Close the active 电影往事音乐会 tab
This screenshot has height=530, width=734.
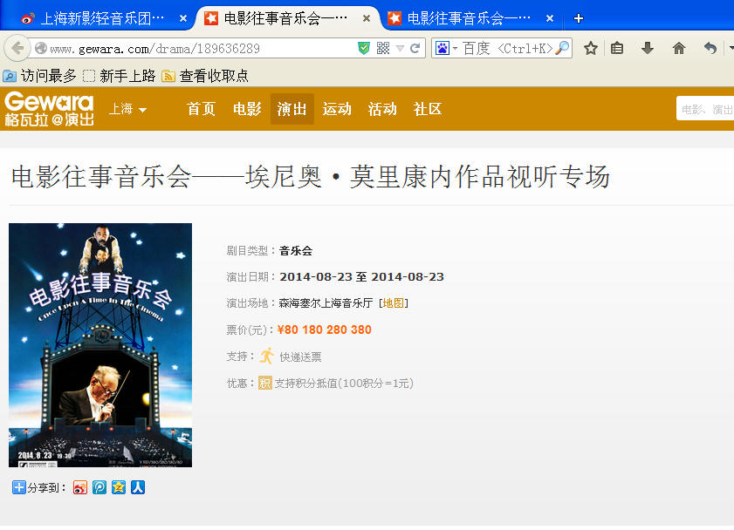click(x=367, y=18)
